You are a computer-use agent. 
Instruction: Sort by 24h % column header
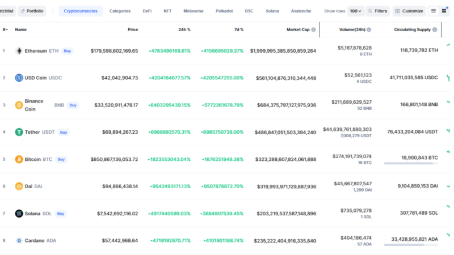click(184, 29)
